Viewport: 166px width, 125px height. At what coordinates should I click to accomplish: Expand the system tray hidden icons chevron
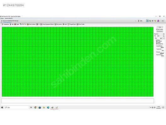[x=150, y=108]
